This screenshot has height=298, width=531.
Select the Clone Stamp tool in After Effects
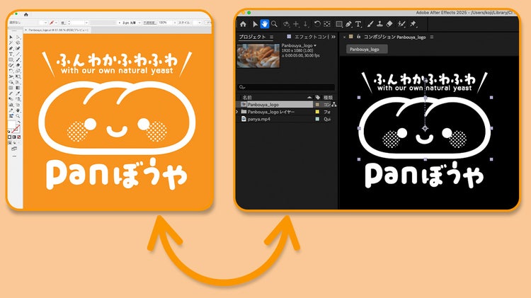pyautogui.click(x=380, y=24)
